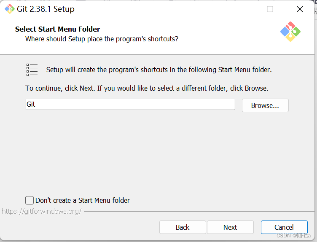
Task: Minimize the Git Setup window
Action: 241,9
